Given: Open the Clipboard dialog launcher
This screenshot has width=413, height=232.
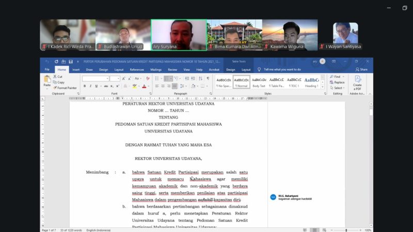Looking at the screenshot, I should [x=78, y=94].
